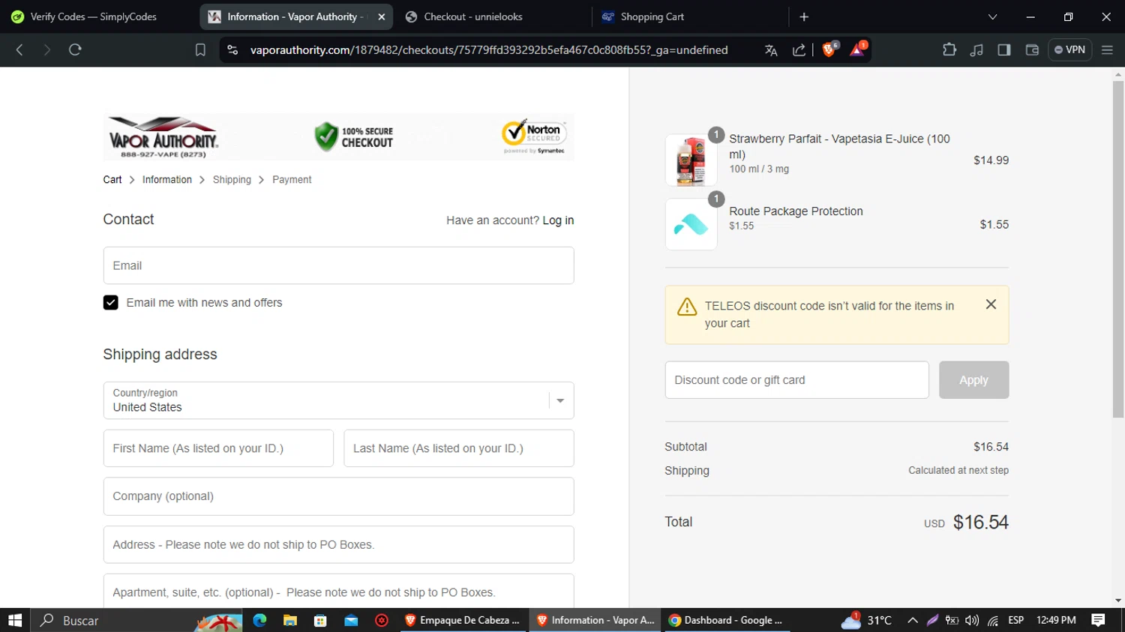Viewport: 1125px width, 632px height.
Task: Share this page via the share icon
Action: coord(799,50)
